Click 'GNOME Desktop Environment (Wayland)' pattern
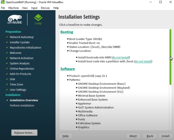 (x=104, y=88)
